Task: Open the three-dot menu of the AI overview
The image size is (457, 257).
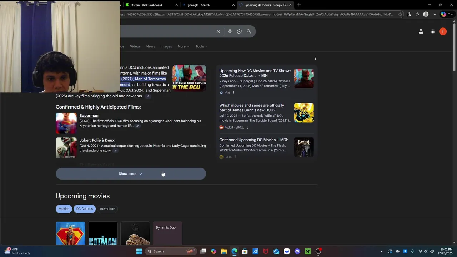Action: tap(315, 58)
